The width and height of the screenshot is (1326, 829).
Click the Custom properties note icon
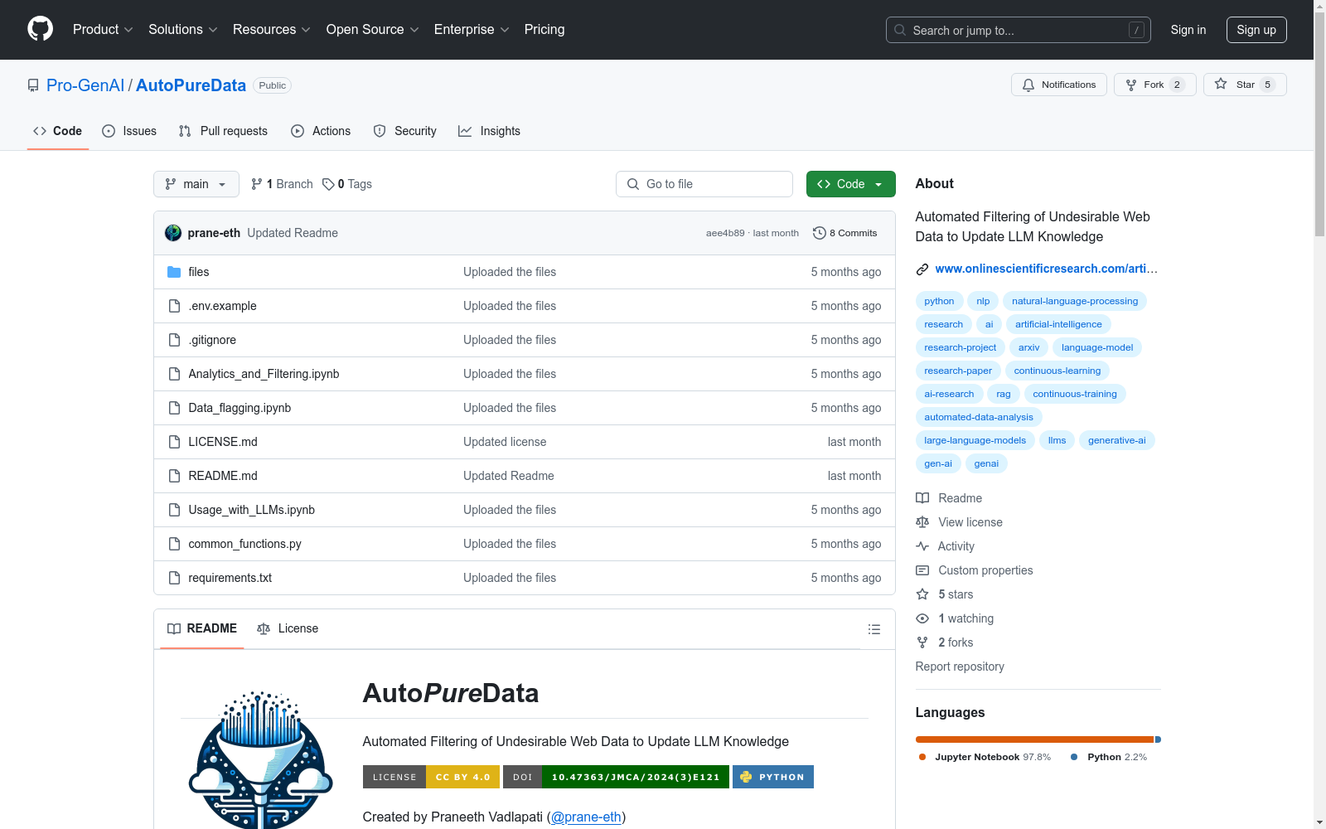pos(922,570)
